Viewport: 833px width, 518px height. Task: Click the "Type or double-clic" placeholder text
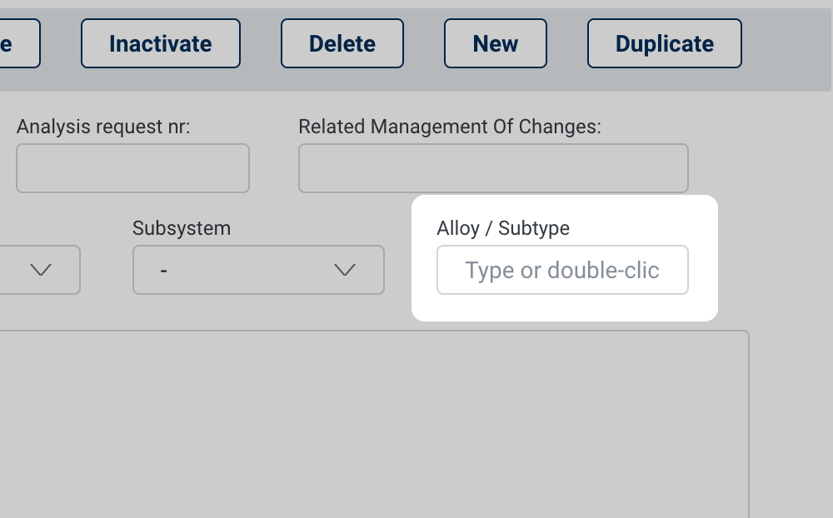(561, 271)
